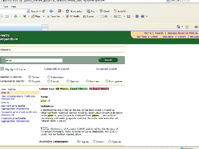This screenshot has width=199, height=149.
Task: Click the mail envelope (0) icon
Action: tap(102, 16)
